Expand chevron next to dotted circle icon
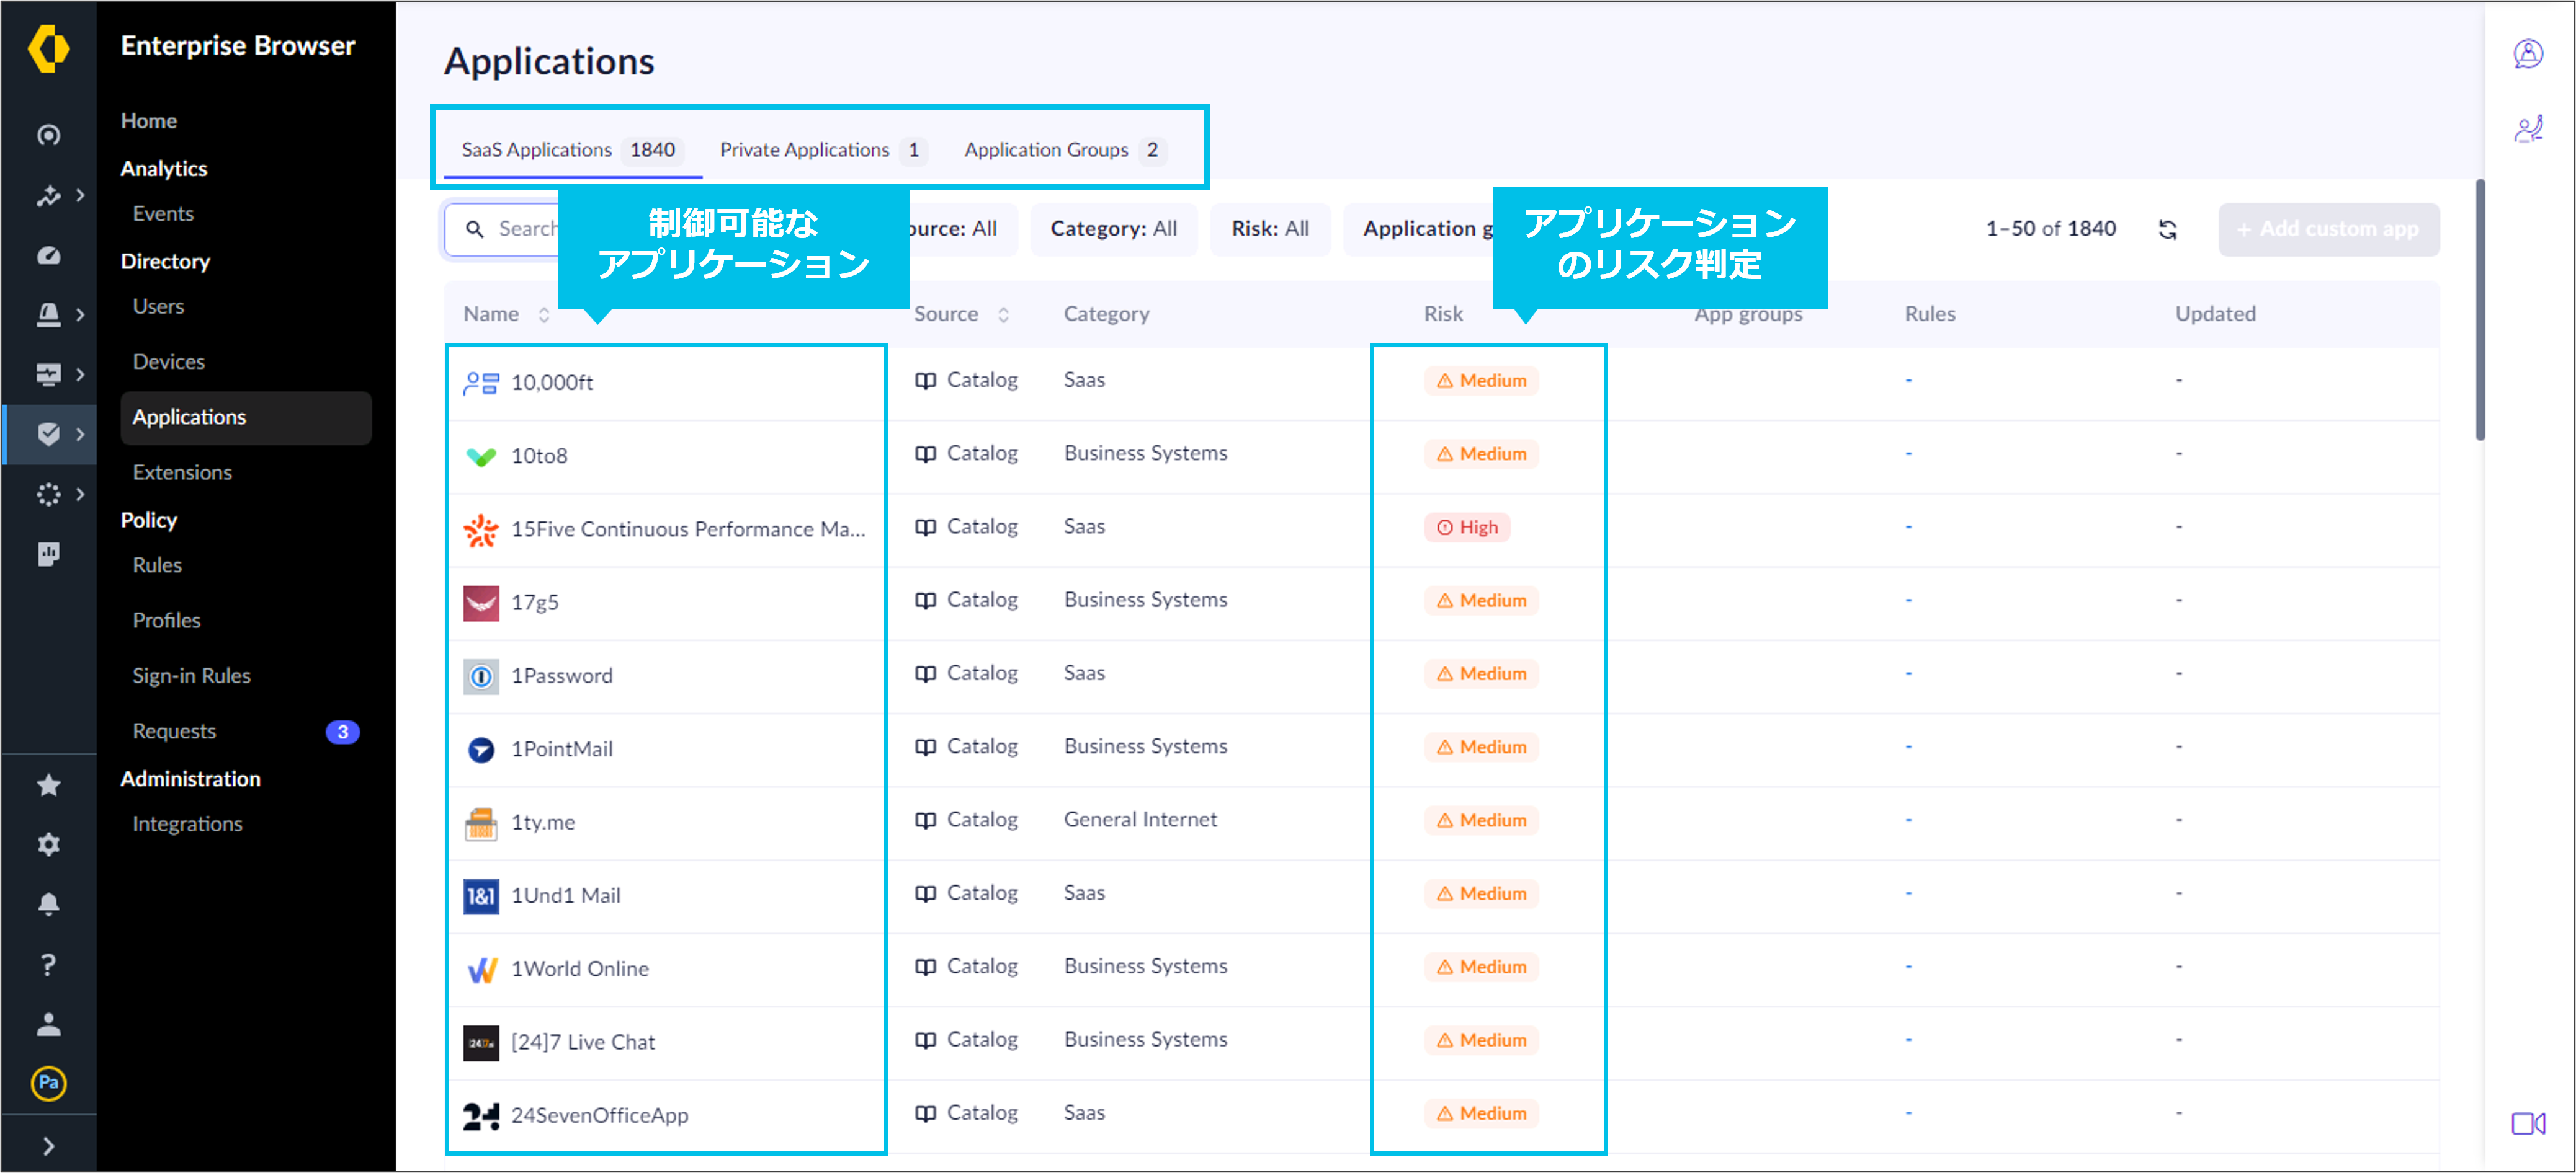Image resolution: width=2576 pixels, height=1173 pixels. [80, 495]
